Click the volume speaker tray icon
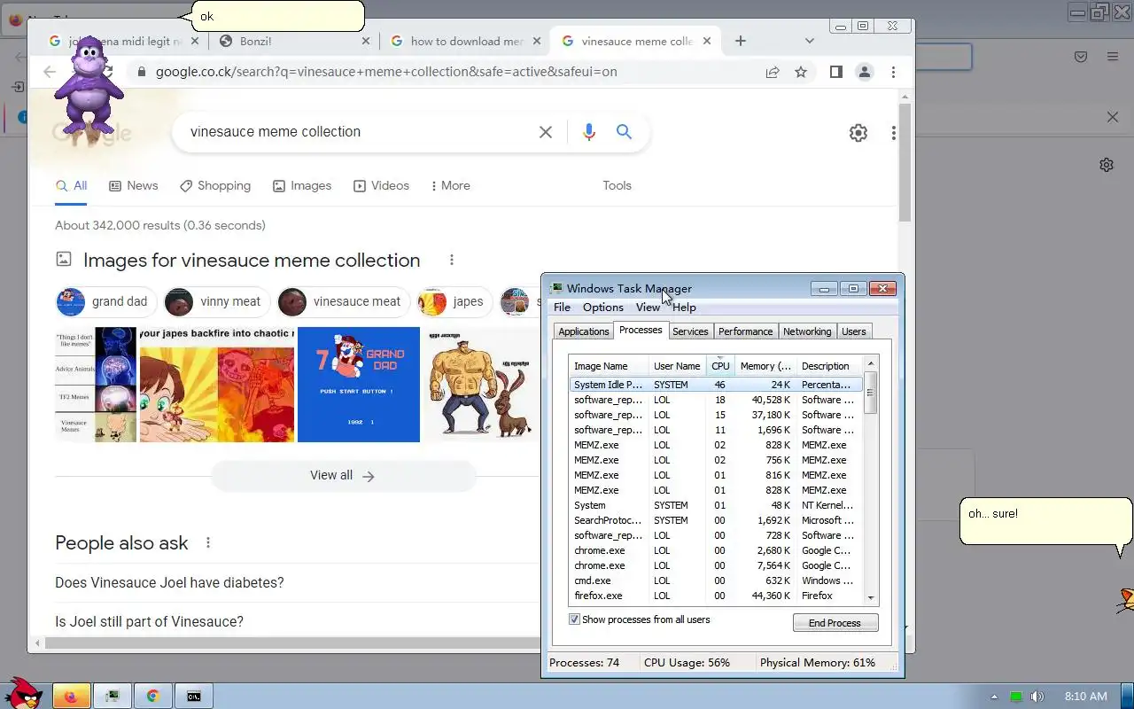Screen dimensions: 1134x709 point(1037,697)
